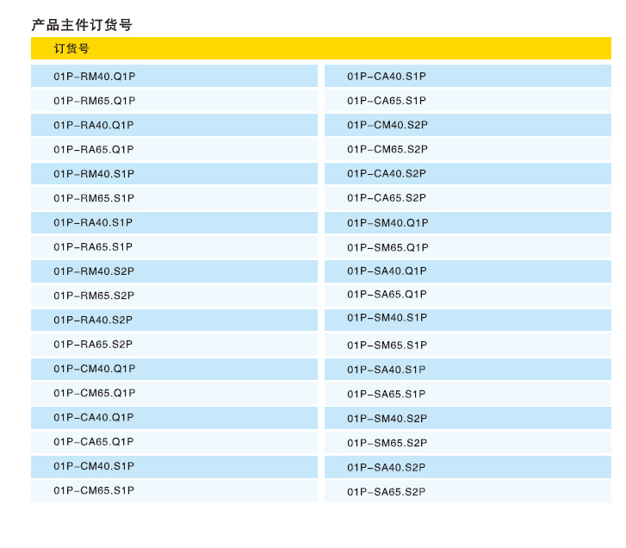Click the 订货号 yellow table header
626x548 pixels.
[x=71, y=49]
